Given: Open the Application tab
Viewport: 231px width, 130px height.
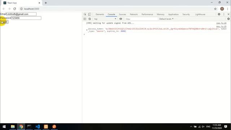Looking at the screenshot, I should [x=173, y=14].
